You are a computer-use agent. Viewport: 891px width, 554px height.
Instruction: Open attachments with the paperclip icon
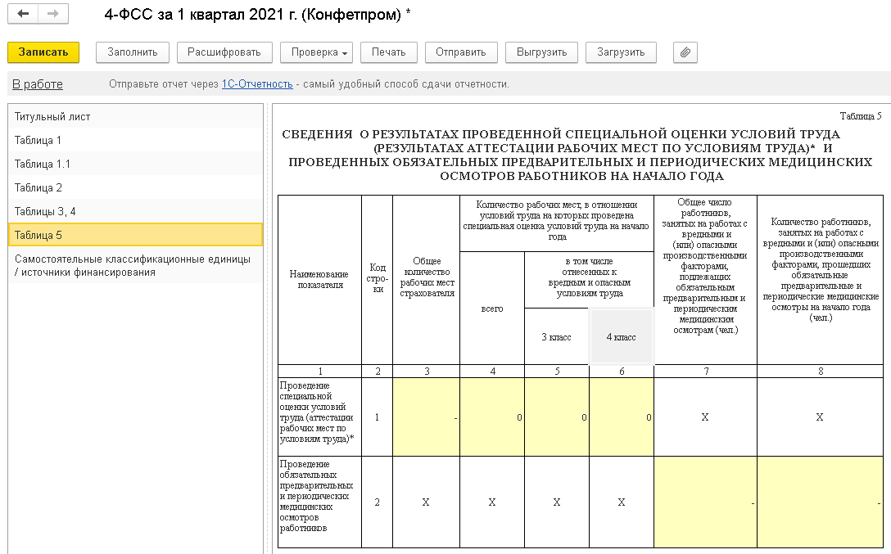point(685,52)
